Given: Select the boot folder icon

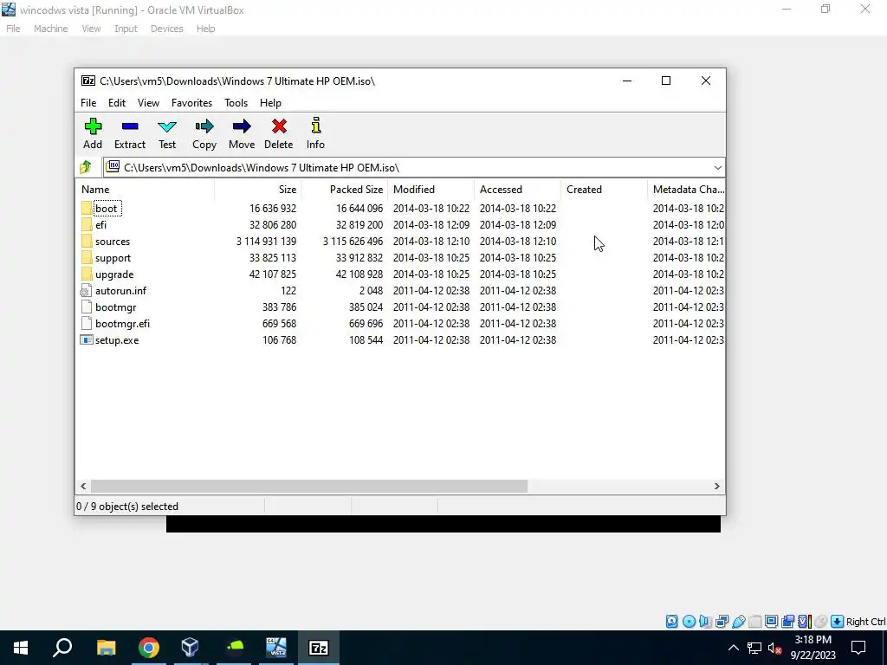Looking at the screenshot, I should pyautogui.click(x=86, y=208).
